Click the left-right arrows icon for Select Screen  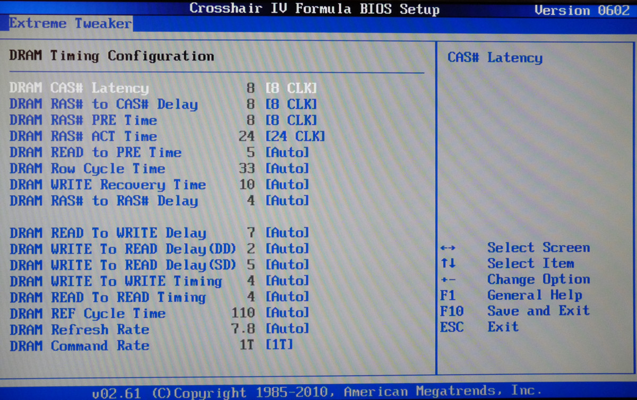tap(448, 248)
